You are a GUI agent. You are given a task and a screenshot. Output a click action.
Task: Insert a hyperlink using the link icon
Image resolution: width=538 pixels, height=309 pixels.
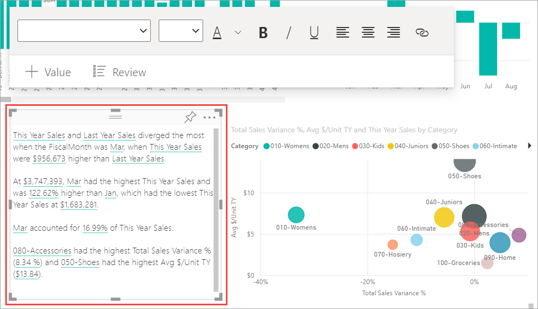[x=422, y=32]
